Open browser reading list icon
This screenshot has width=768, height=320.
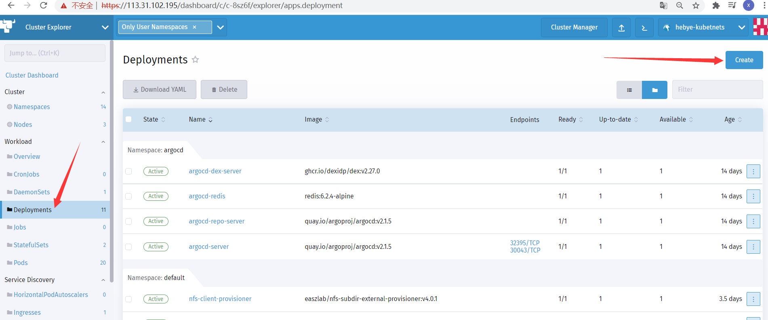point(732,5)
